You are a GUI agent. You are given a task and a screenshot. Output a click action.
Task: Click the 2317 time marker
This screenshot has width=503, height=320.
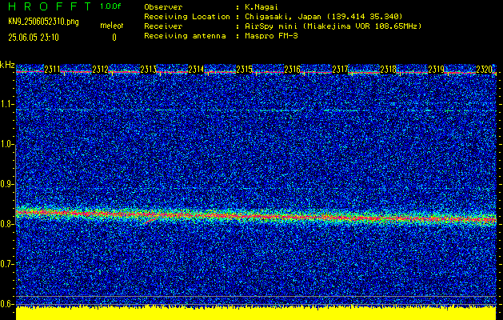(340, 70)
